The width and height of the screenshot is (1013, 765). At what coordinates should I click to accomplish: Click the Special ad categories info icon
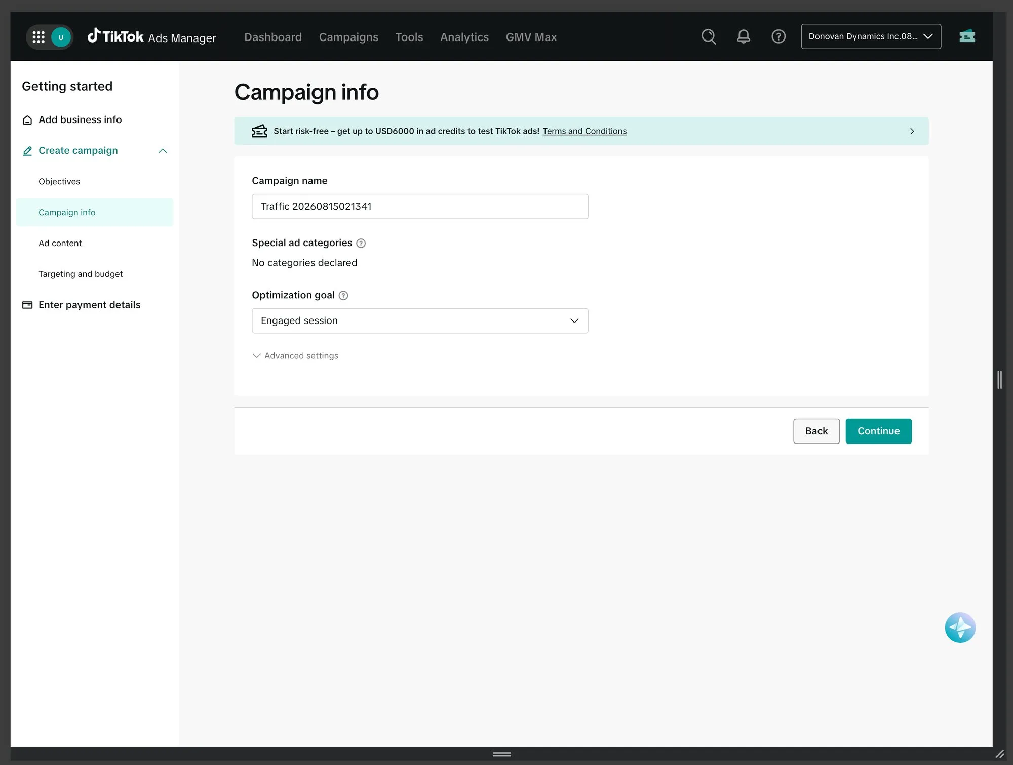(x=361, y=243)
